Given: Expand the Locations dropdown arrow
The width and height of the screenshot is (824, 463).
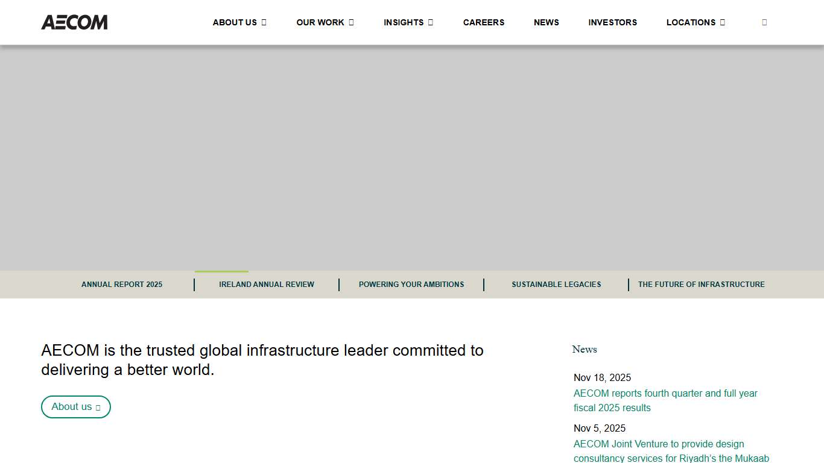Looking at the screenshot, I should point(722,22).
